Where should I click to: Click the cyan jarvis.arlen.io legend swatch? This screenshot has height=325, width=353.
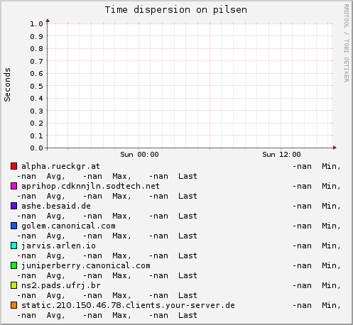[x=13, y=246]
